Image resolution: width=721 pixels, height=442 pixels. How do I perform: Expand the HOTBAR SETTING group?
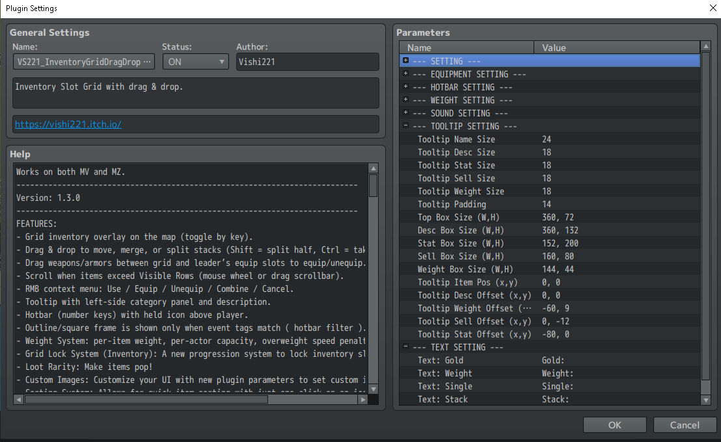[405, 86]
